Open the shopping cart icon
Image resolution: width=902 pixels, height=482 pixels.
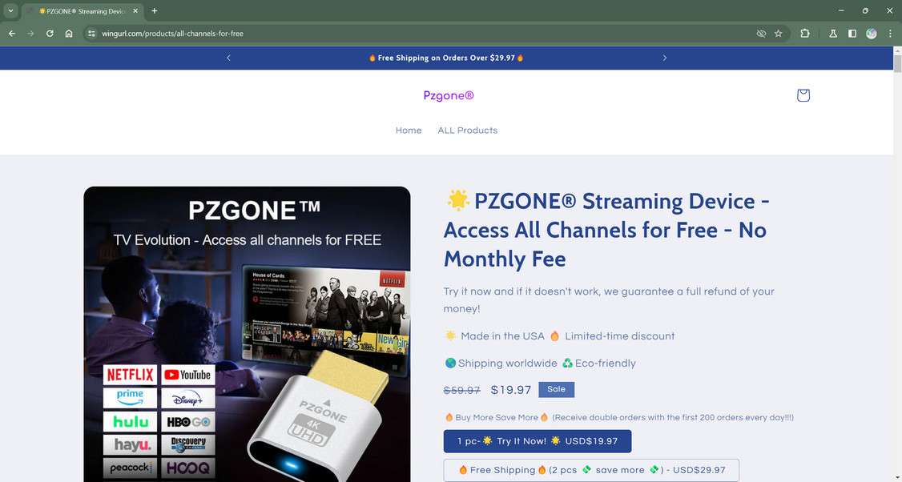pos(803,95)
